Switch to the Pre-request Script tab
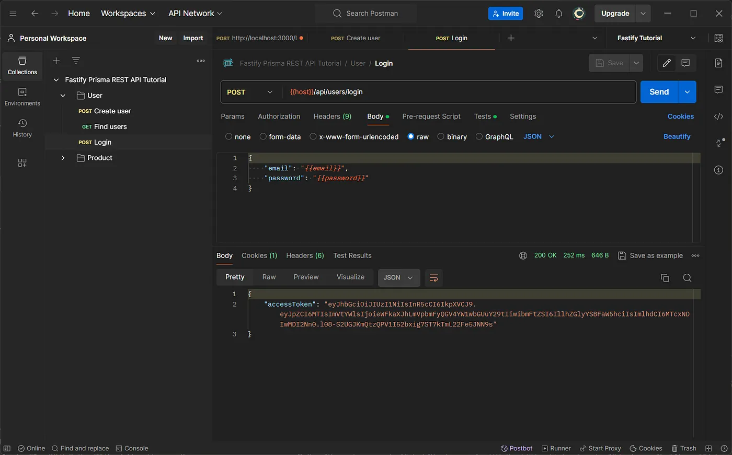The image size is (732, 455). click(x=431, y=116)
